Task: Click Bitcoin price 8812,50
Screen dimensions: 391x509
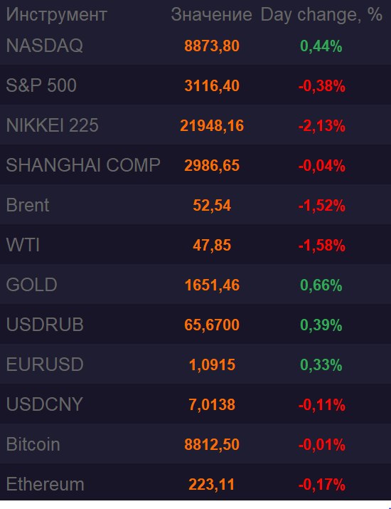Action: pos(212,444)
